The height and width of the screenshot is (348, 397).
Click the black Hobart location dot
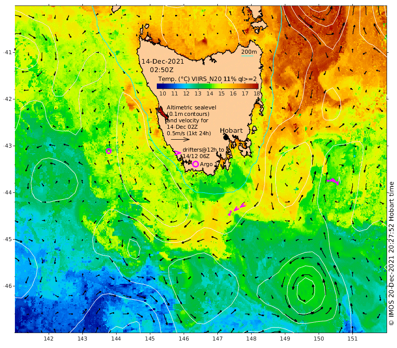click(226, 138)
